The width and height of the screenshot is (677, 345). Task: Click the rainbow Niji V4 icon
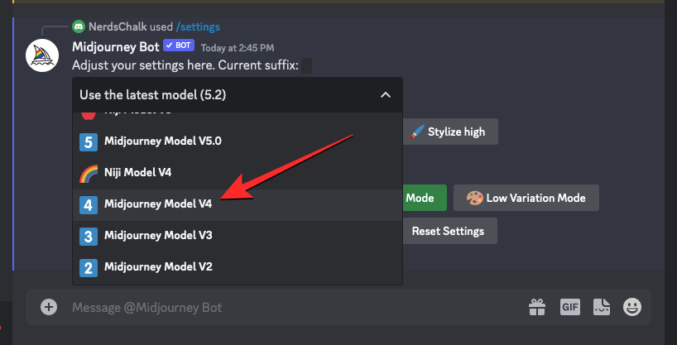pos(89,173)
